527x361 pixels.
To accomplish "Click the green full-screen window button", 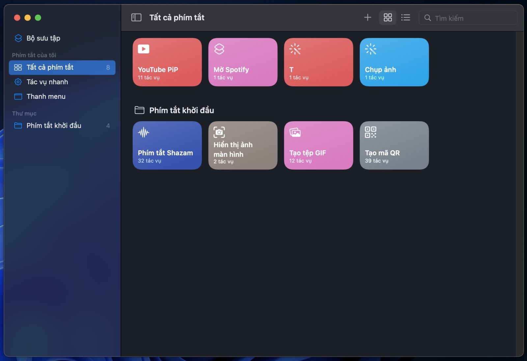I will 38,18.
